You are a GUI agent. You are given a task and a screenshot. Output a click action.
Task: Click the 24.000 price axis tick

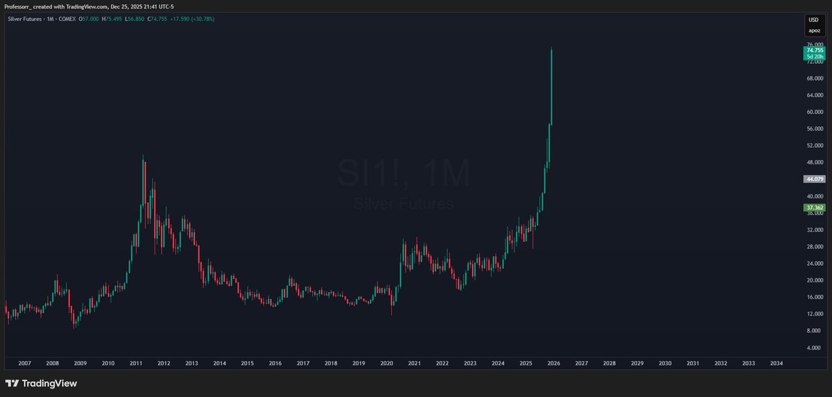click(x=814, y=264)
